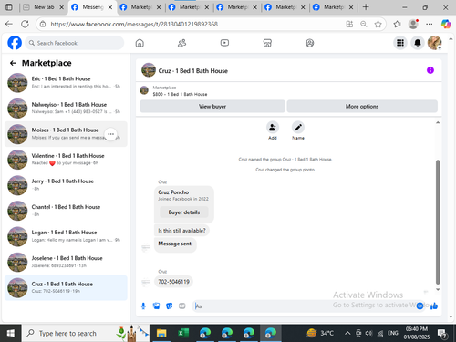Open the Friends icon in top navigation
The height and width of the screenshot is (342, 456).
click(x=181, y=43)
